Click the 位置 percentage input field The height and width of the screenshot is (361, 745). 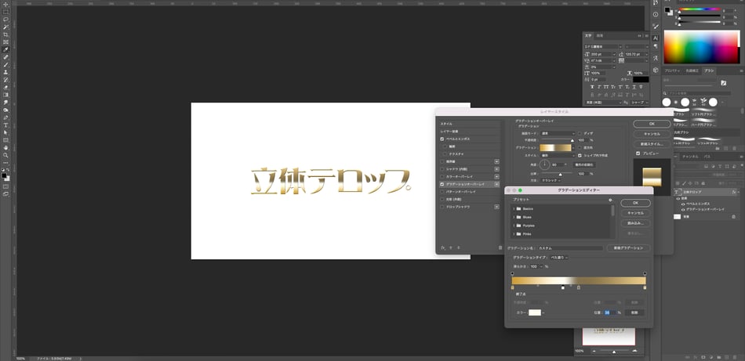point(609,312)
